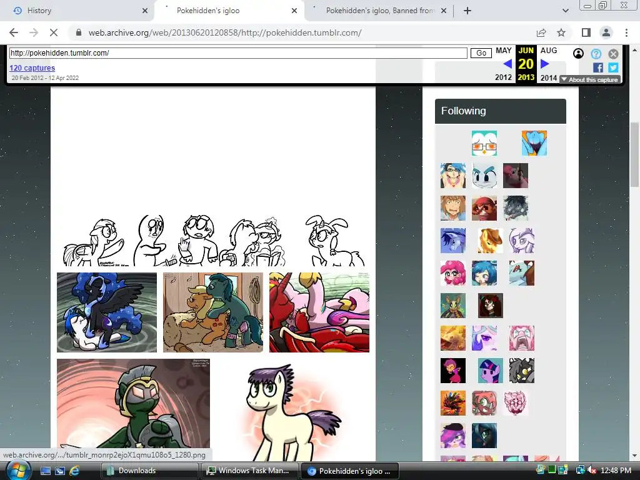Image resolution: width=640 pixels, height=480 pixels.
Task: Expand the About this capture dropdown
Action: coord(590,79)
